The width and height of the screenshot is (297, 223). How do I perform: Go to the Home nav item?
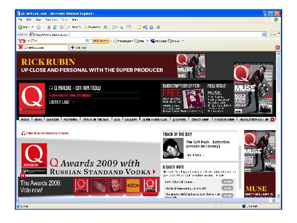[25, 120]
